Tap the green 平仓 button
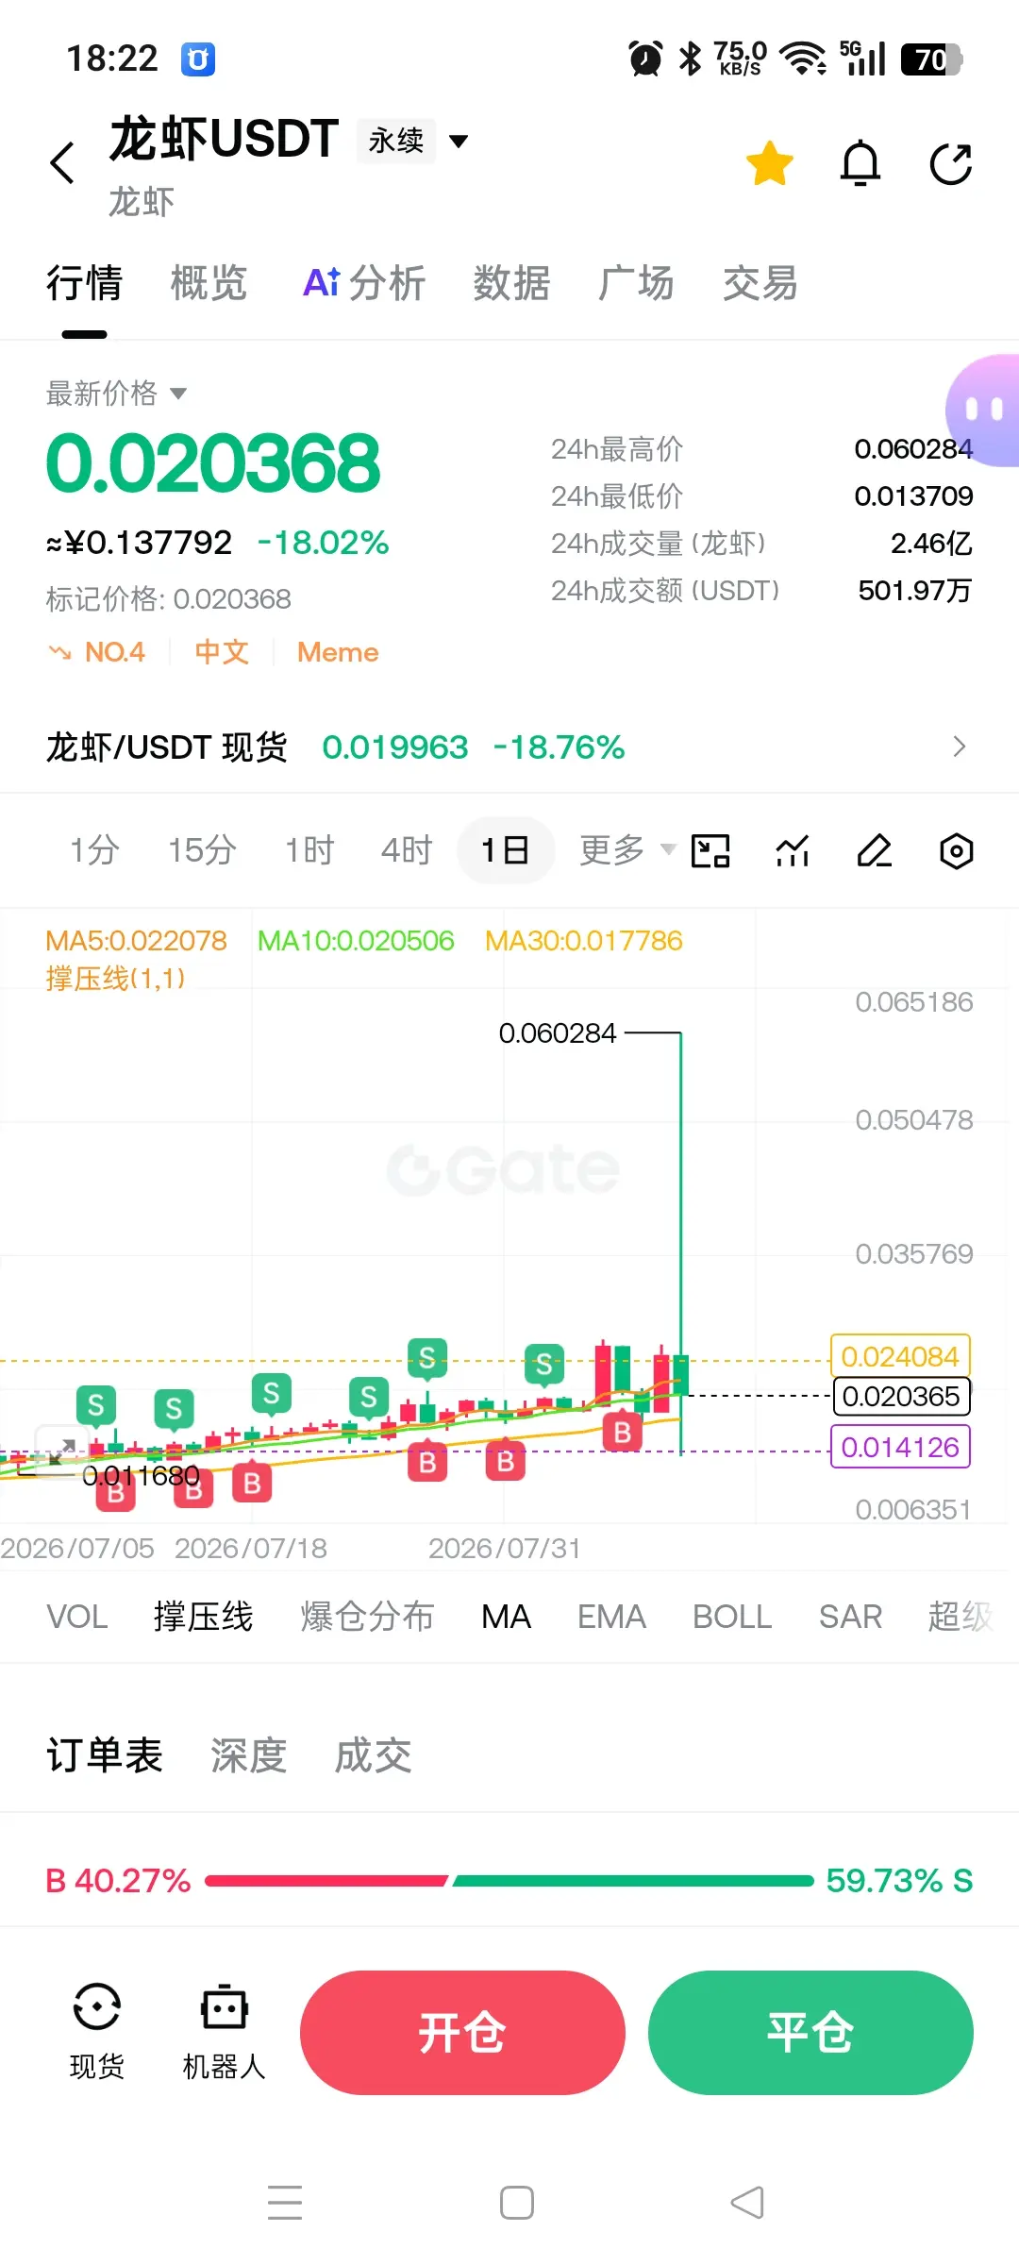The width and height of the screenshot is (1019, 2265). 810,2032
